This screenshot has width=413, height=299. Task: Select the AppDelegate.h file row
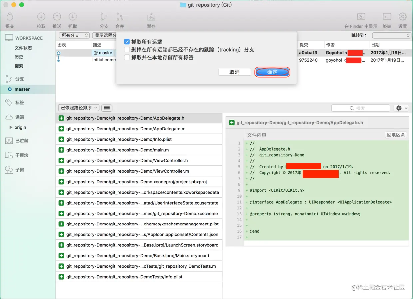coord(139,118)
